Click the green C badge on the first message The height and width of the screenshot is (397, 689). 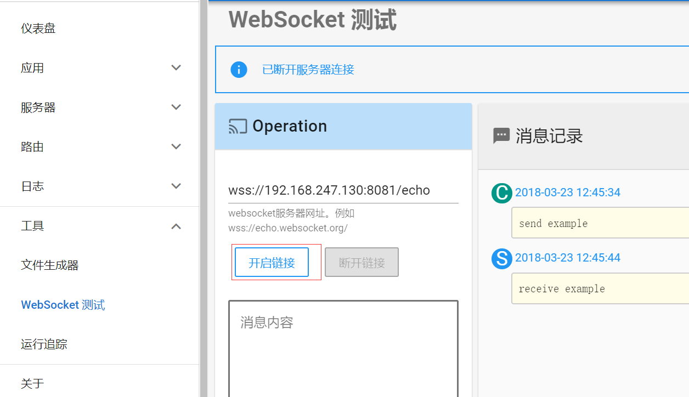coord(501,193)
